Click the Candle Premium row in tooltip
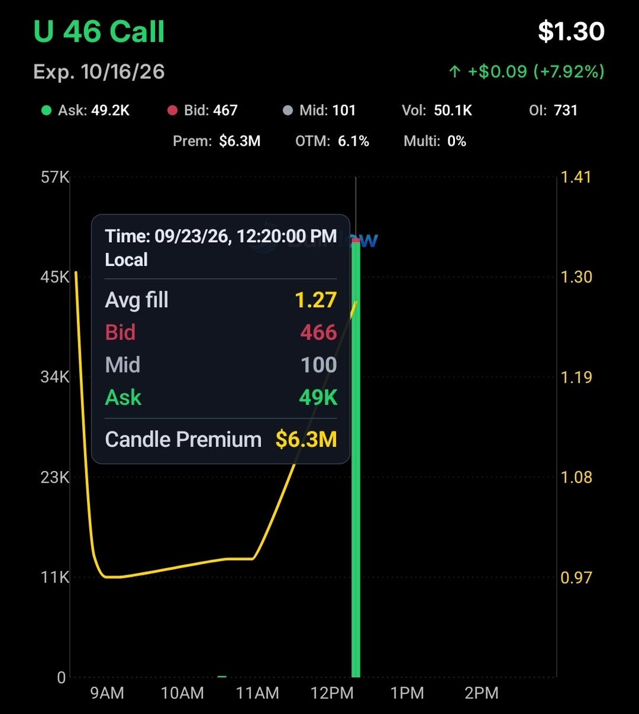 pos(221,440)
